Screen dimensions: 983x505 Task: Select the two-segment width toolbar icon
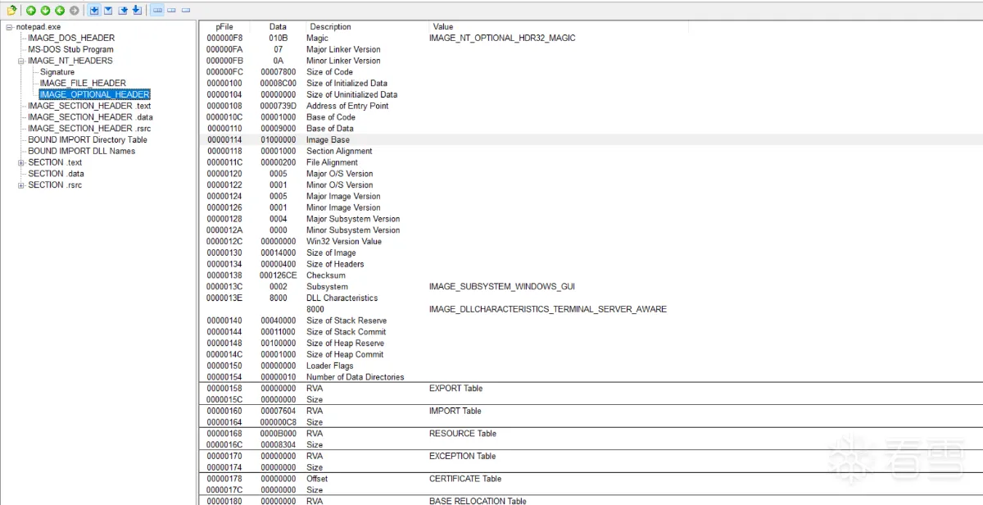[172, 11]
